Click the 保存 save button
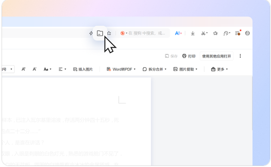The image size is (271, 167). [171, 56]
